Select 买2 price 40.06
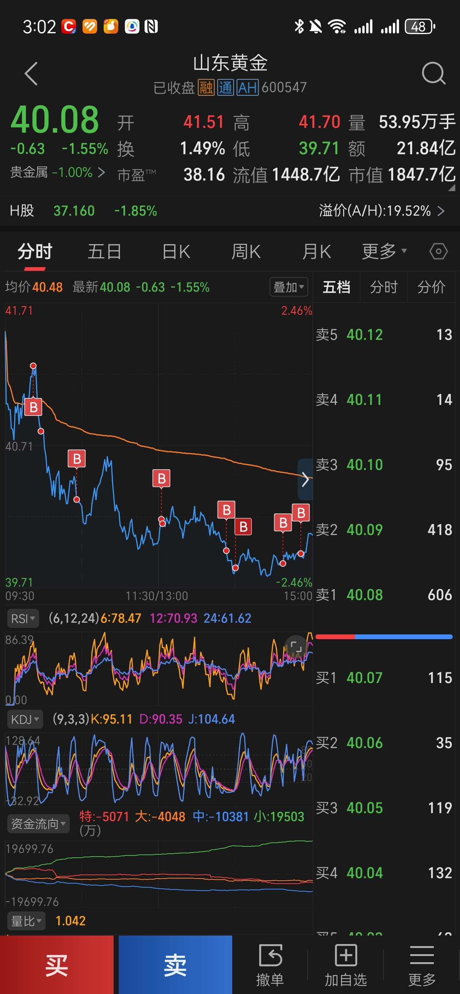This screenshot has height=994, width=460. point(364,743)
